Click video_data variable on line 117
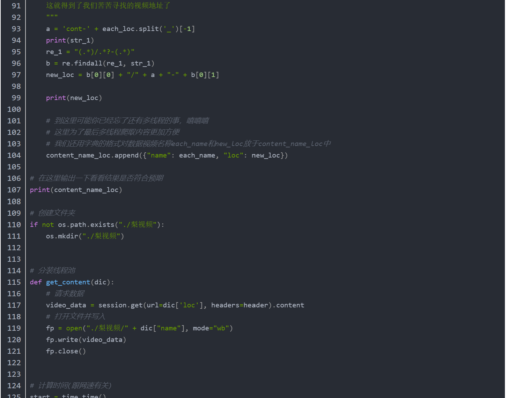The height and width of the screenshot is (398, 507). coord(66,305)
